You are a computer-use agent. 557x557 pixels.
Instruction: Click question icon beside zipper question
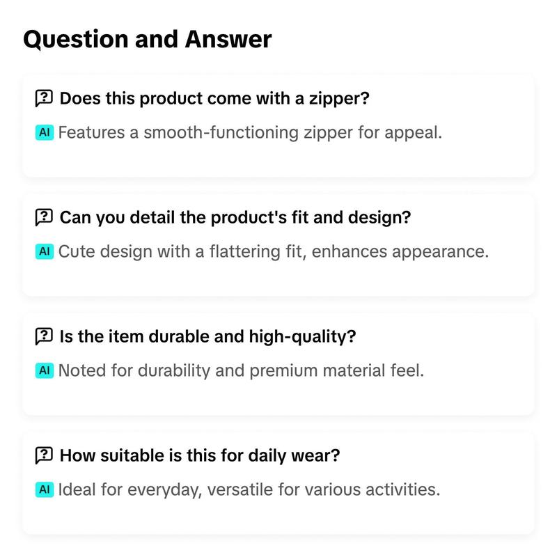coord(44,98)
